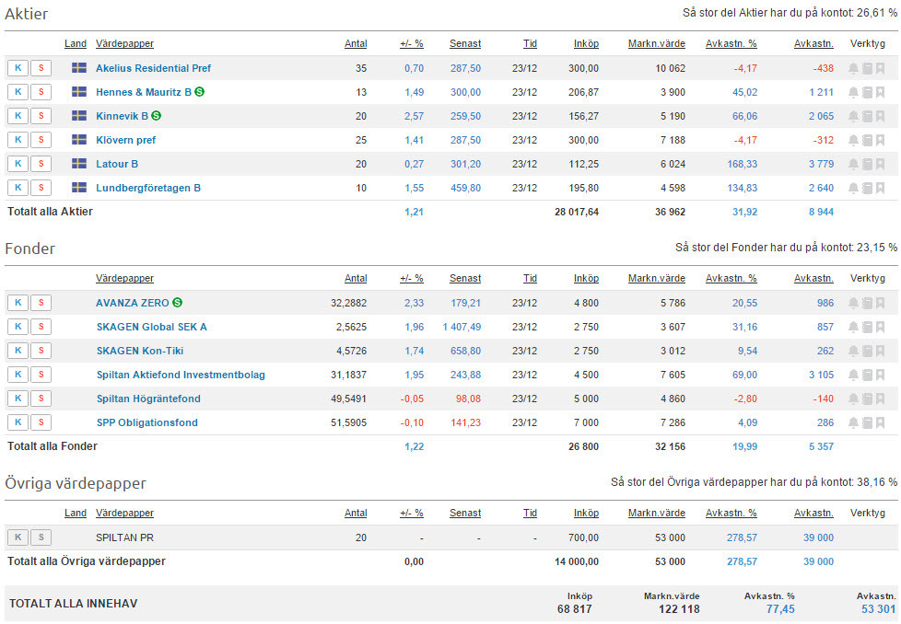Screen dimensions: 901x624
Task: Click the bookmark icon for Kinnevik B
Action: pyautogui.click(x=880, y=116)
